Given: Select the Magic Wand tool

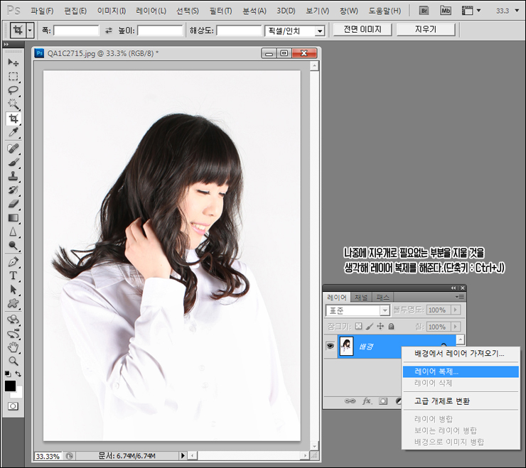Looking at the screenshot, I should coord(13,104).
